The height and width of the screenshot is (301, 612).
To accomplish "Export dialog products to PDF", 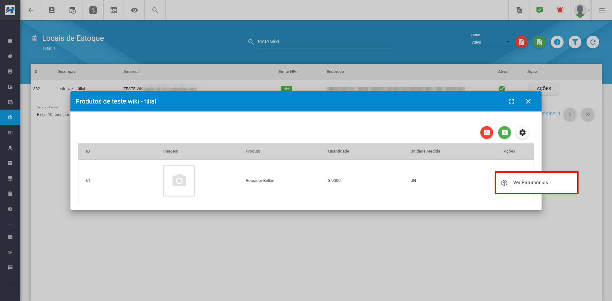I will click(487, 133).
